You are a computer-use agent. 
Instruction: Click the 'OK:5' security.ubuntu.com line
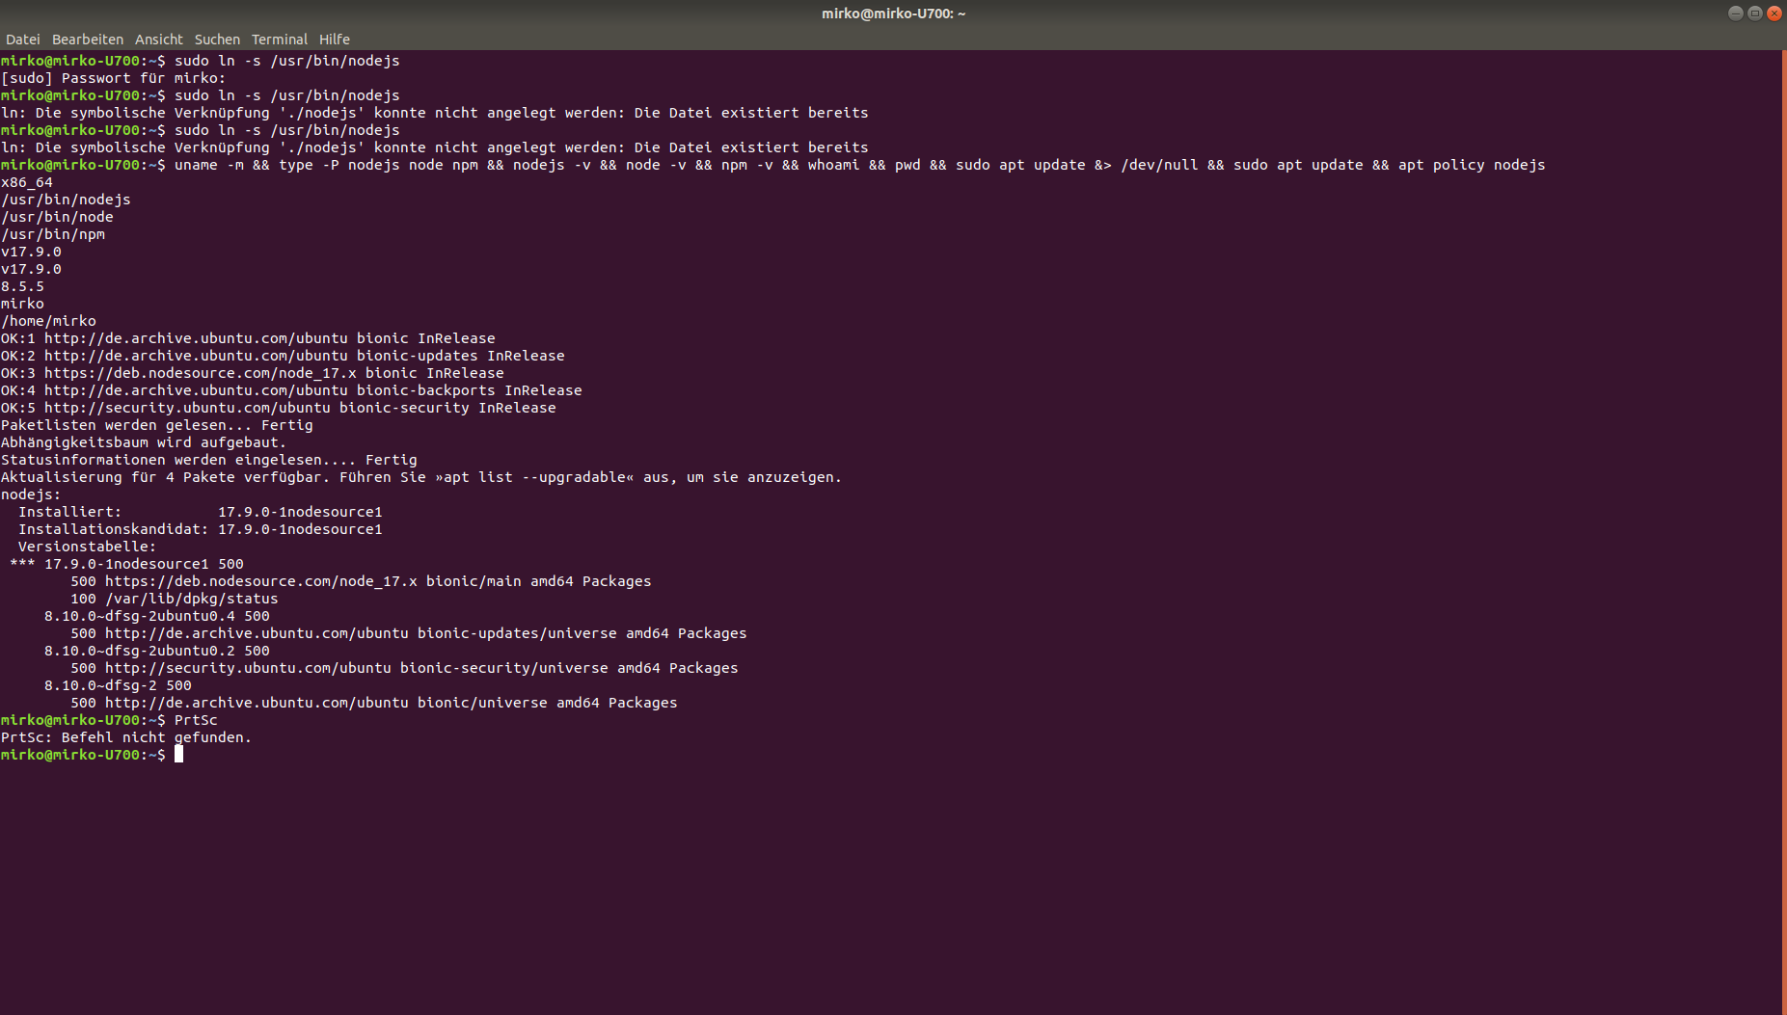click(x=279, y=408)
